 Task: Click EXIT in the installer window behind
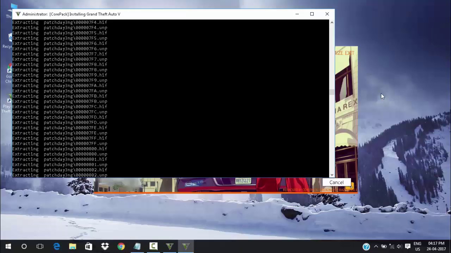[x=350, y=53]
